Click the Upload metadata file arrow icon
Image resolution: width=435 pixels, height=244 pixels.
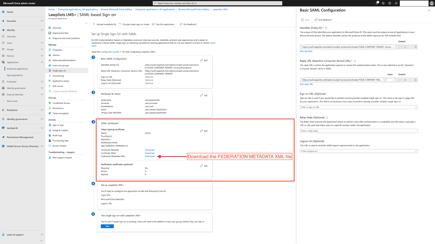click(94, 24)
